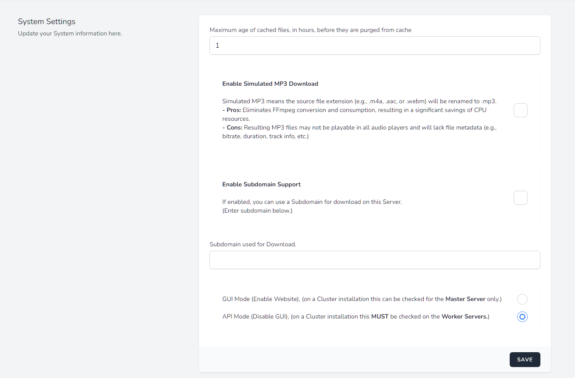575x378 pixels.
Task: Click the API Mode (Disable GUI) label text
Action: pos(355,316)
